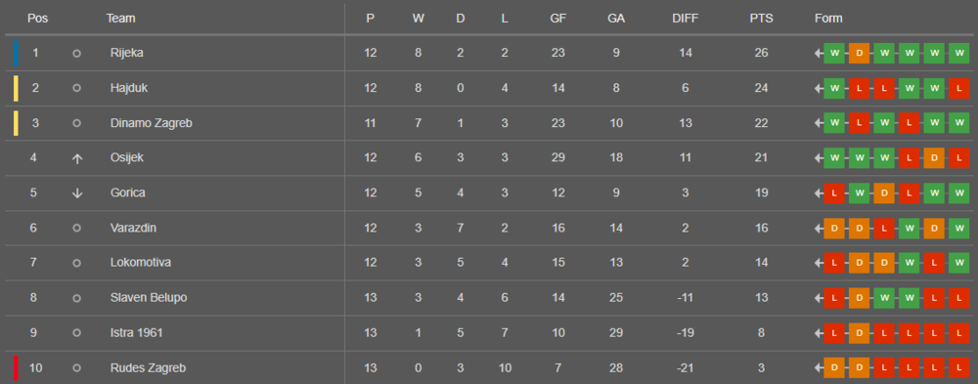This screenshot has width=978, height=384.
Task: Click Rudes Zagreb's red relegation color marker
Action: (x=16, y=367)
